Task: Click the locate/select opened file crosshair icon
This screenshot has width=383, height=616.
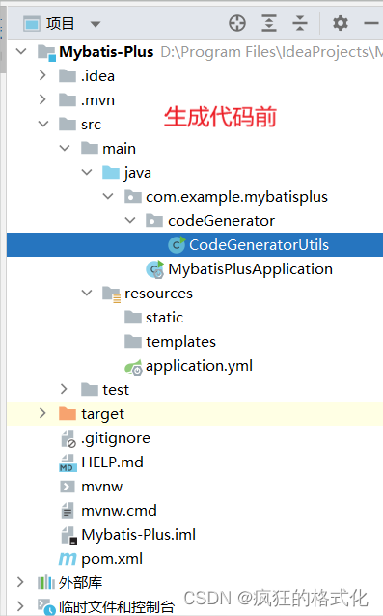Action: pyautogui.click(x=237, y=23)
